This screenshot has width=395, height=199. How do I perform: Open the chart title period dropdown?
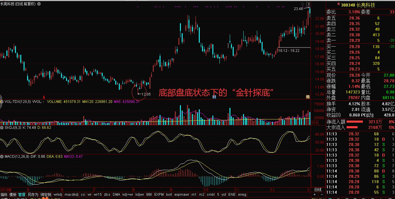point(38,4)
